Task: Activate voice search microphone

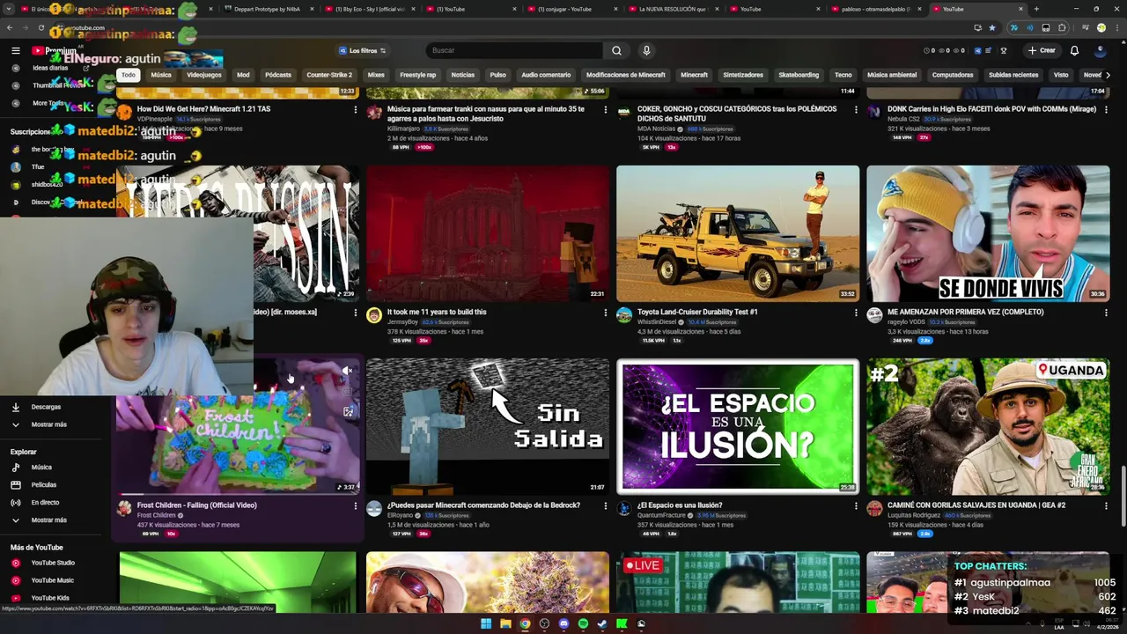Action: (646, 50)
